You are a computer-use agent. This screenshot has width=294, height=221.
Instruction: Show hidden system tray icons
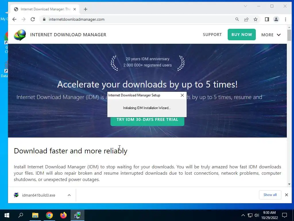pos(243,215)
